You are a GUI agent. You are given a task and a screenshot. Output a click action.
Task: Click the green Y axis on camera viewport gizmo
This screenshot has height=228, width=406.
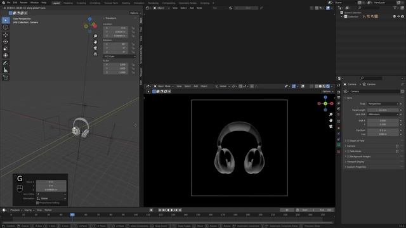pos(325,103)
